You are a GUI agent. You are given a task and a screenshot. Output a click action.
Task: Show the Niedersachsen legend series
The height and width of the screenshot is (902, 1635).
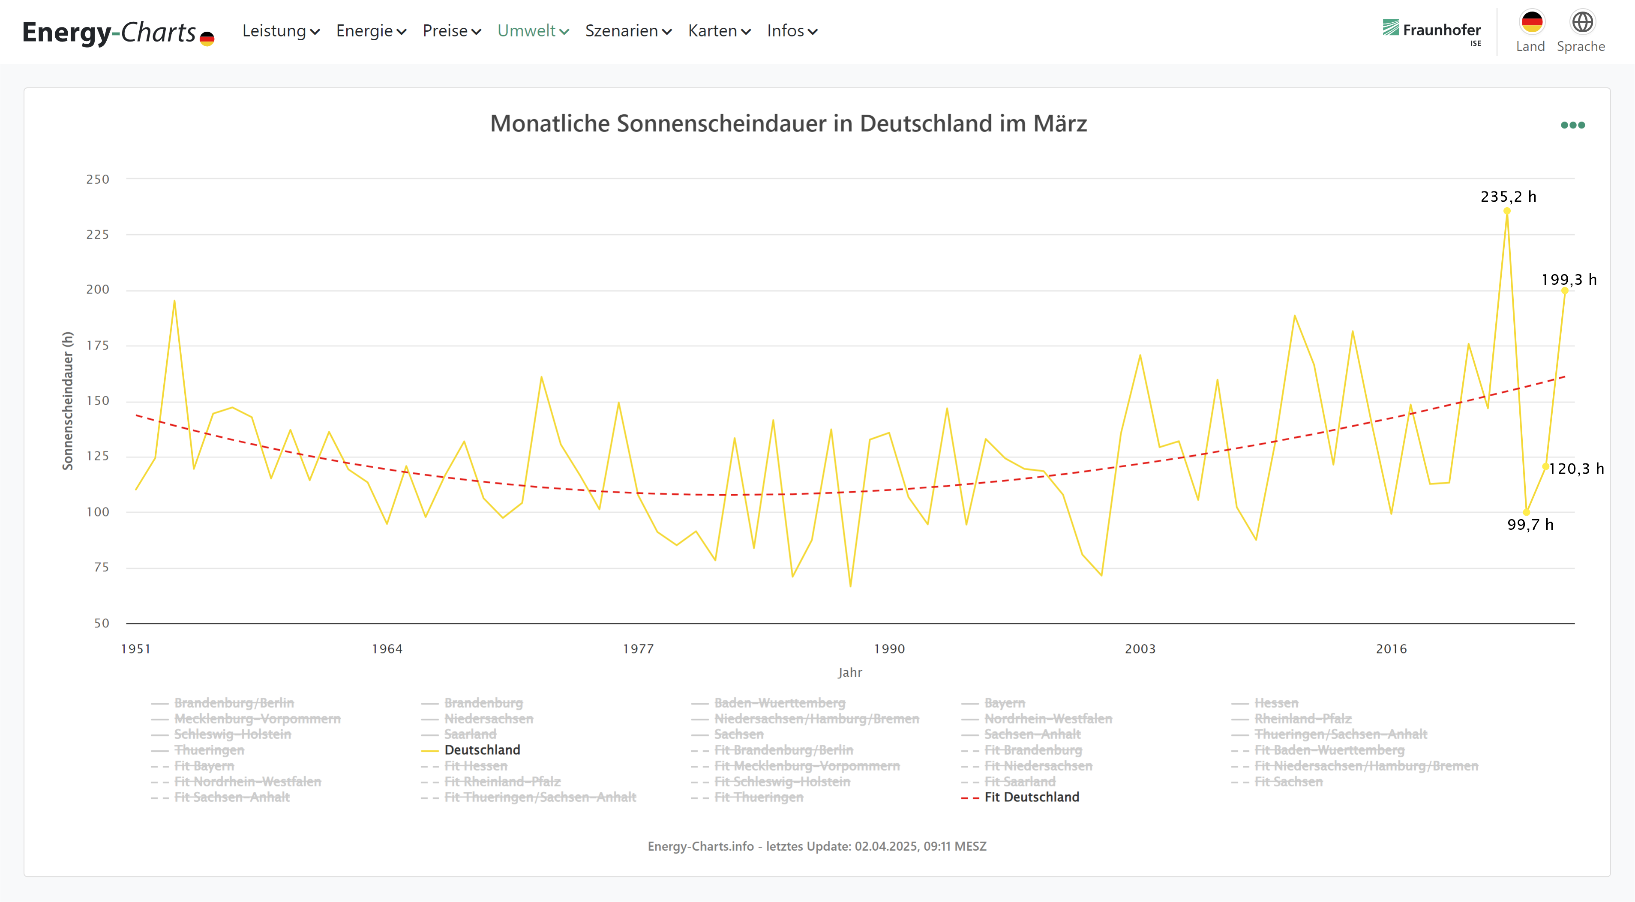click(x=477, y=719)
